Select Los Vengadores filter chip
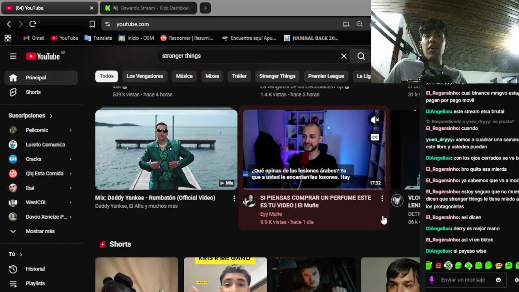Screen dimensions: 519x292 click(x=145, y=76)
